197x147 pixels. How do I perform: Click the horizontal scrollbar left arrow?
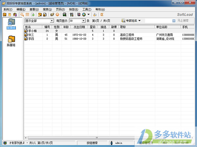26,138
